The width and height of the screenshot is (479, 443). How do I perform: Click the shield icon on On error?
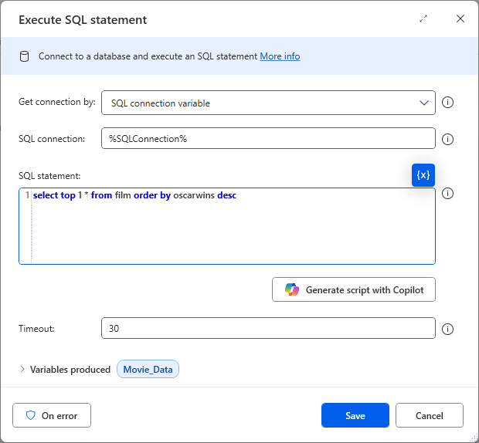tap(31, 415)
